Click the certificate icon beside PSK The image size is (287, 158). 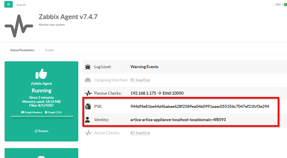pos(88,107)
